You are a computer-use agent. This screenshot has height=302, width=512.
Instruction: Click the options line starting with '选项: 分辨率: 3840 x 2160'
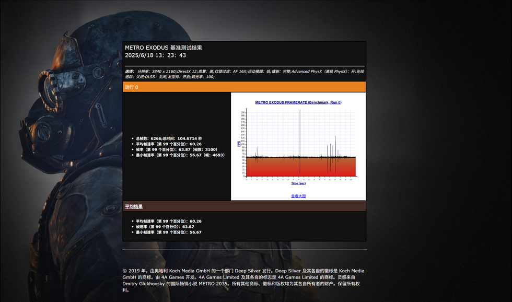tap(245, 71)
